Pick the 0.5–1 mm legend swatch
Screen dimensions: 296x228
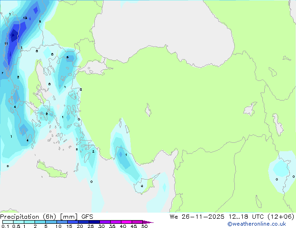tap(19, 222)
